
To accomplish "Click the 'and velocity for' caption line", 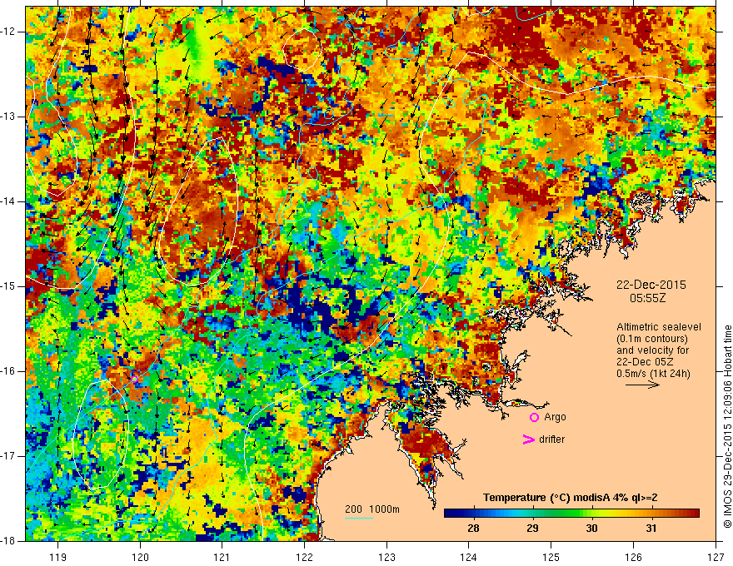I will 652,350.
